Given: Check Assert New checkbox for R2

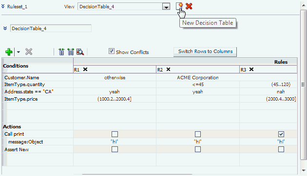Looking at the screenshot, I should [x=198, y=149].
